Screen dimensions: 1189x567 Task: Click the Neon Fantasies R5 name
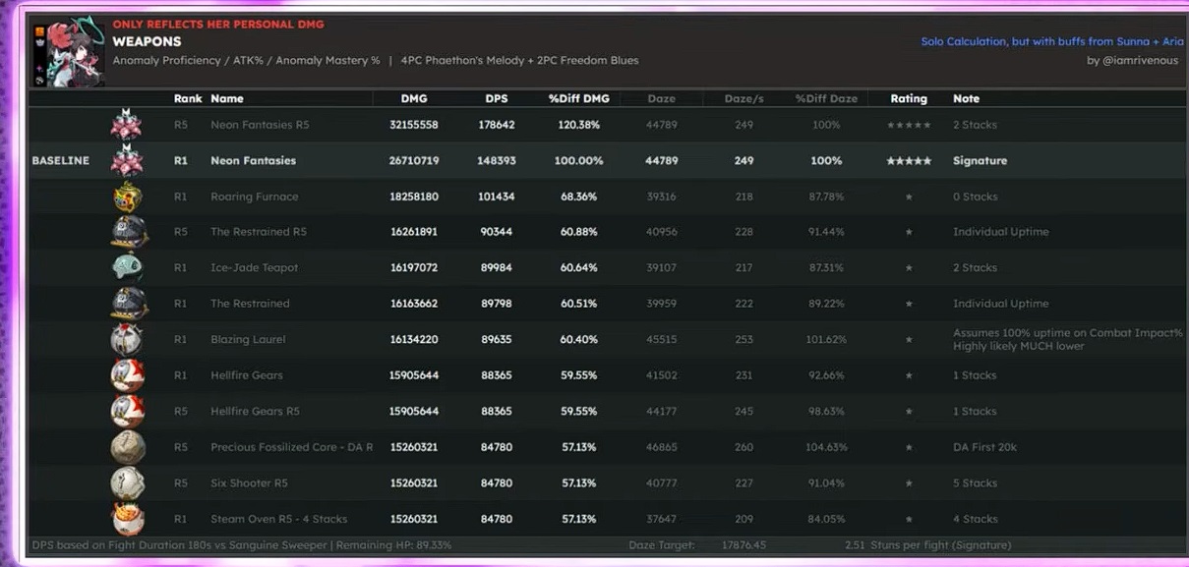click(260, 125)
